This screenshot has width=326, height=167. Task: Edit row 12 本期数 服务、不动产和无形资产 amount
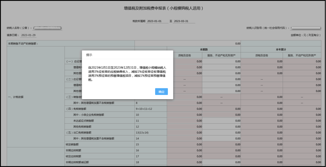tap(222, 127)
